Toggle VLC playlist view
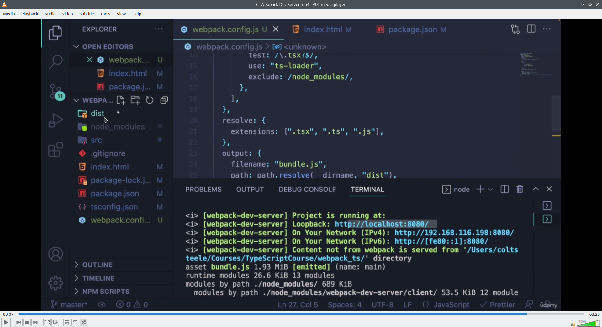Image resolution: width=602 pixels, height=327 pixels. [x=67, y=322]
